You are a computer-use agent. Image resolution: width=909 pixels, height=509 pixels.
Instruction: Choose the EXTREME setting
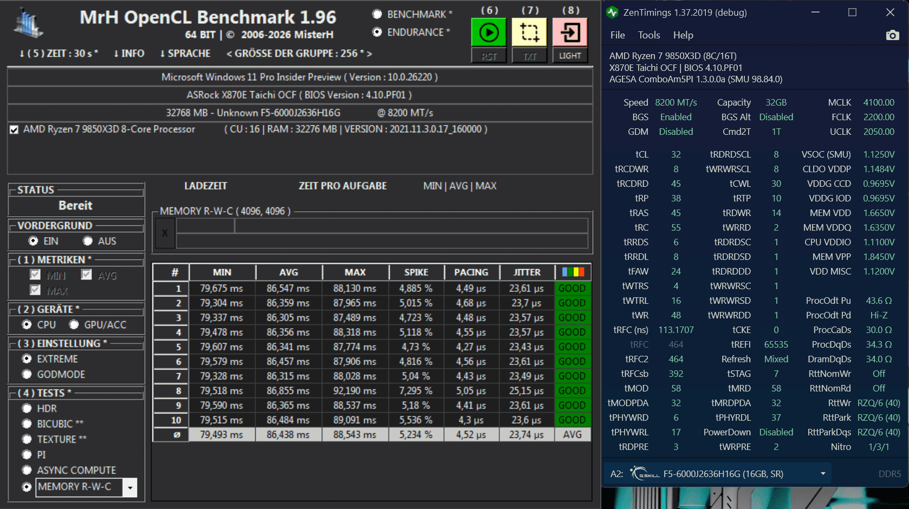coord(27,358)
